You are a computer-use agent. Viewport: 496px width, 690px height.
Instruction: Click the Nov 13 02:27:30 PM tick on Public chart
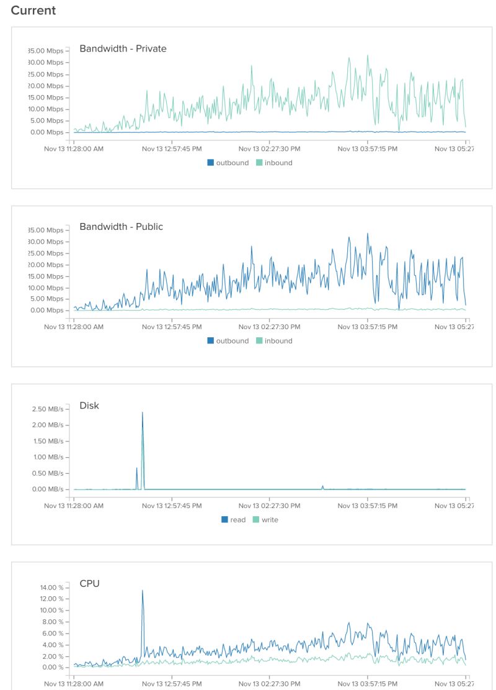click(x=270, y=327)
